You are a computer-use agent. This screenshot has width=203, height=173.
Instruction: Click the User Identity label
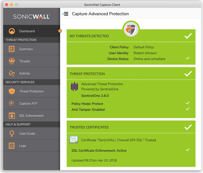(118, 53)
